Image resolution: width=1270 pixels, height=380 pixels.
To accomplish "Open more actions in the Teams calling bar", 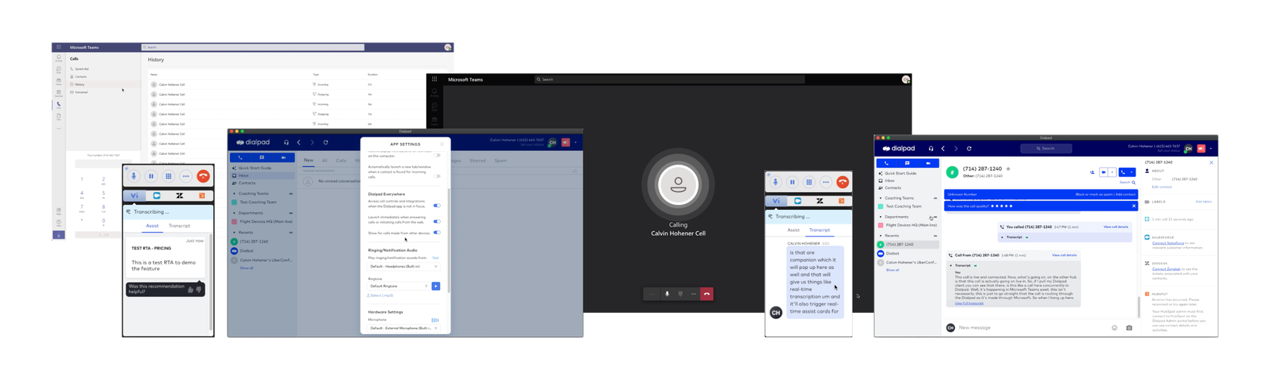I will coord(693,294).
